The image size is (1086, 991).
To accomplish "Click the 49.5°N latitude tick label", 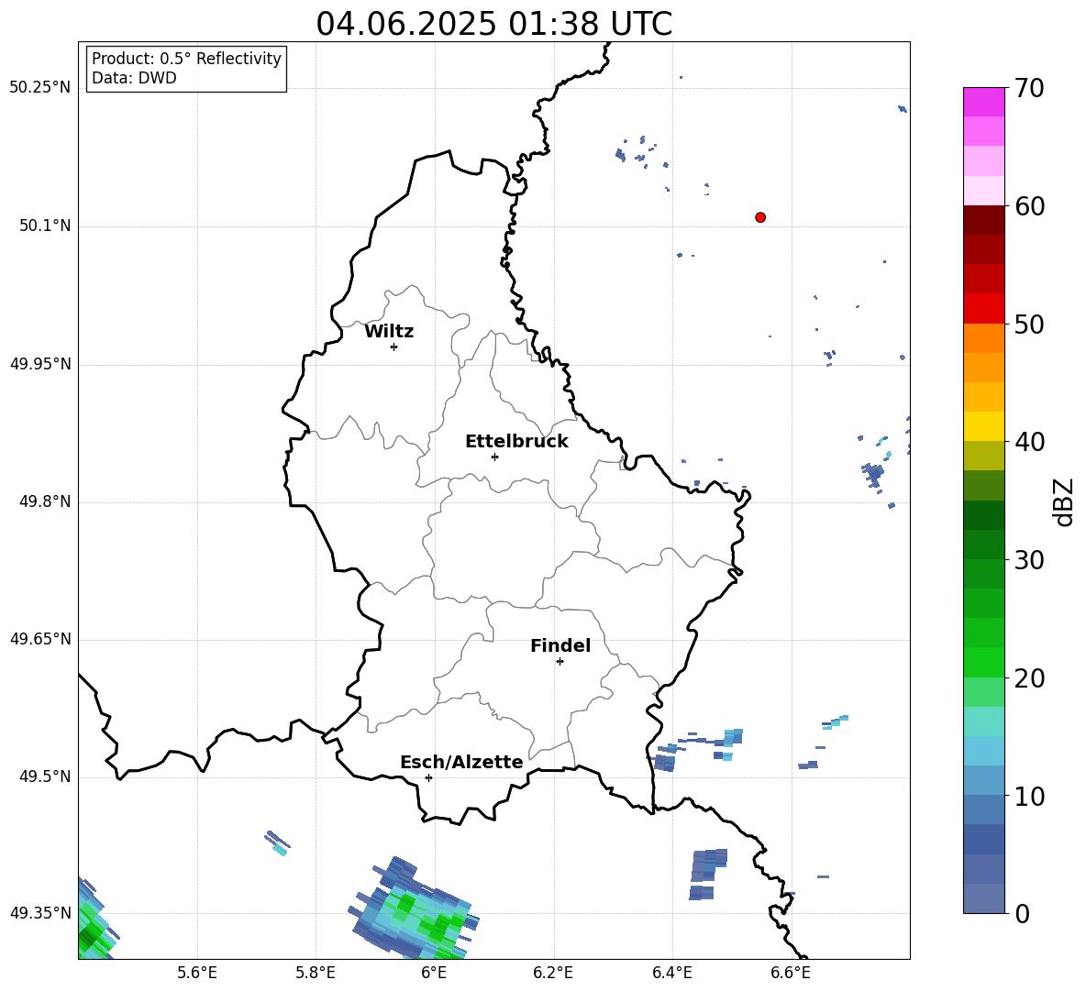I will pos(45,776).
